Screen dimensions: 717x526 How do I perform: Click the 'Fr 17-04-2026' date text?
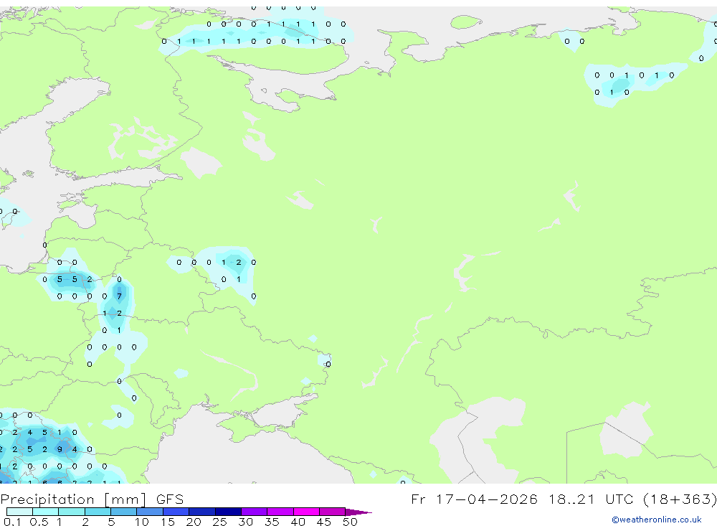[474, 499]
